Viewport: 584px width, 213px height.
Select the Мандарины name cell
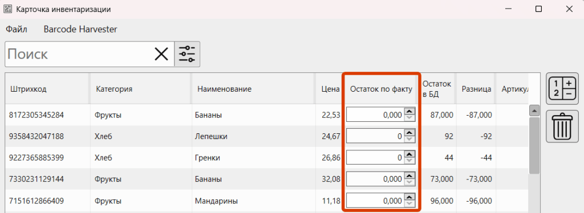coord(216,201)
